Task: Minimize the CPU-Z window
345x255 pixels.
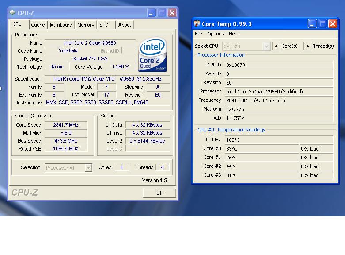Action: pyautogui.click(x=152, y=12)
